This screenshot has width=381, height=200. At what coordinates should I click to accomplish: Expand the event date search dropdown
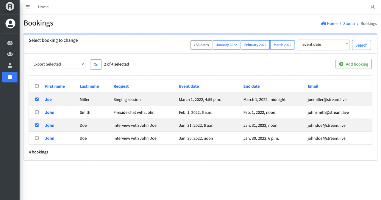(x=323, y=45)
